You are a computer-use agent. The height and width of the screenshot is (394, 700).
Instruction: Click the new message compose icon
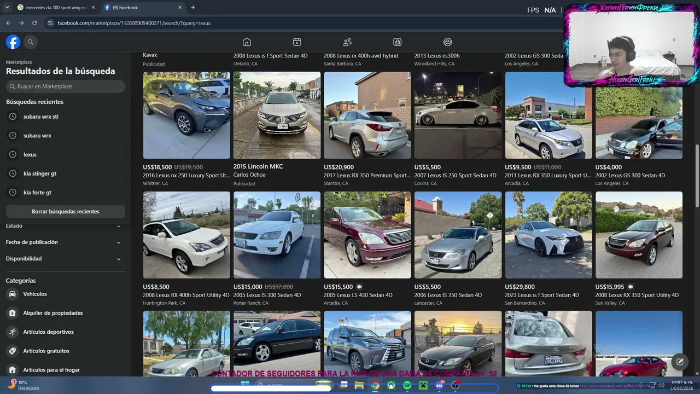pyautogui.click(x=680, y=362)
